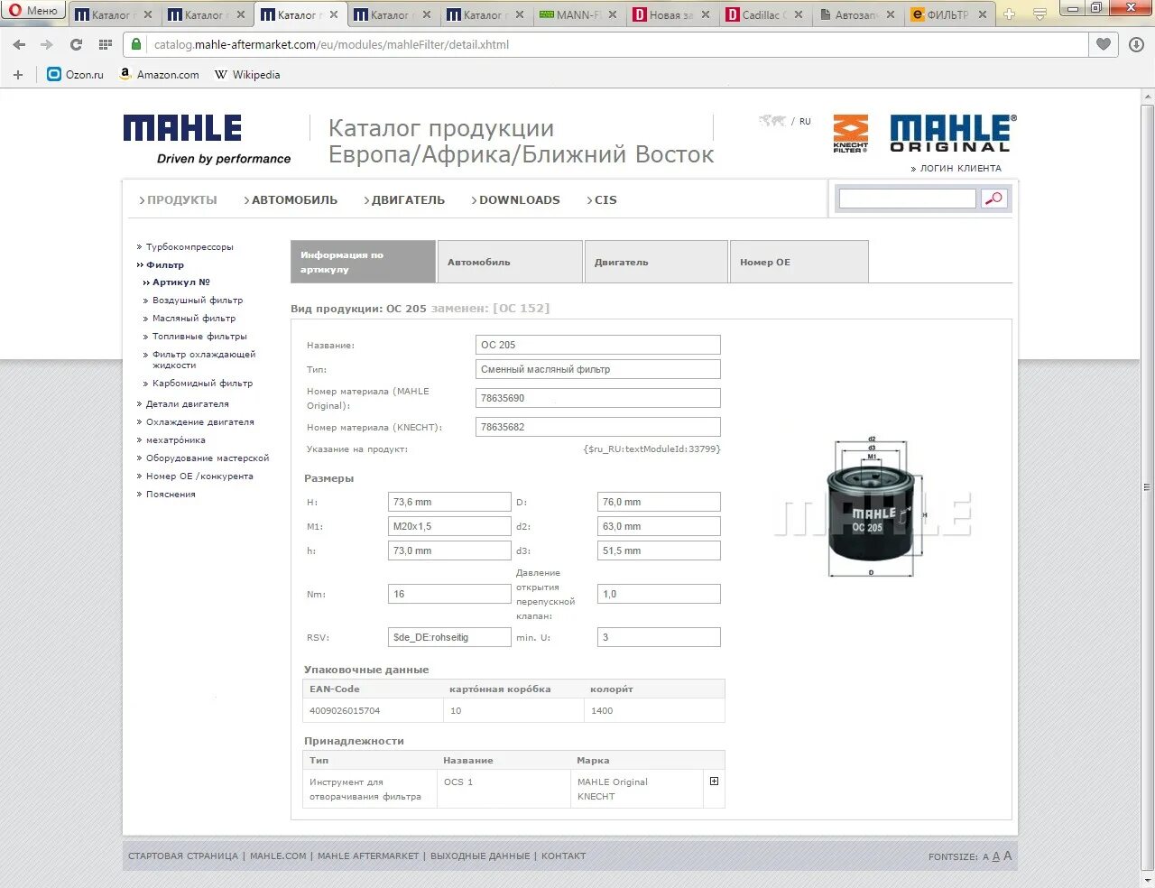
Task: Choose the largest font size A
Action: [1008, 856]
